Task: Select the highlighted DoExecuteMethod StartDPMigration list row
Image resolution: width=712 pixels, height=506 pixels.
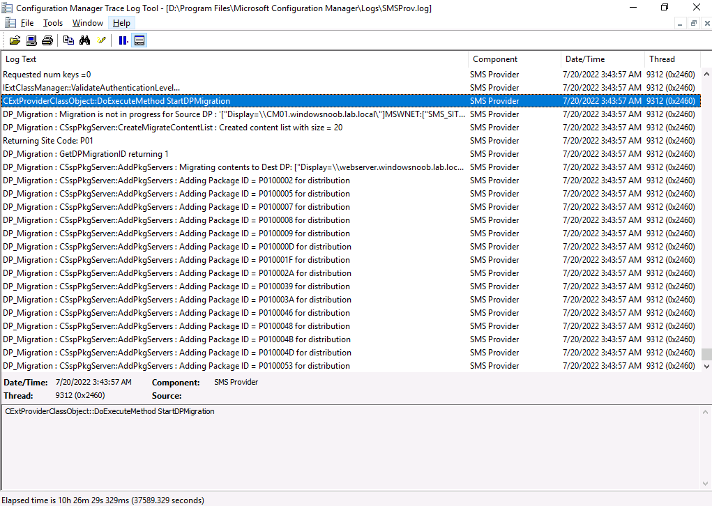Action: (351, 101)
